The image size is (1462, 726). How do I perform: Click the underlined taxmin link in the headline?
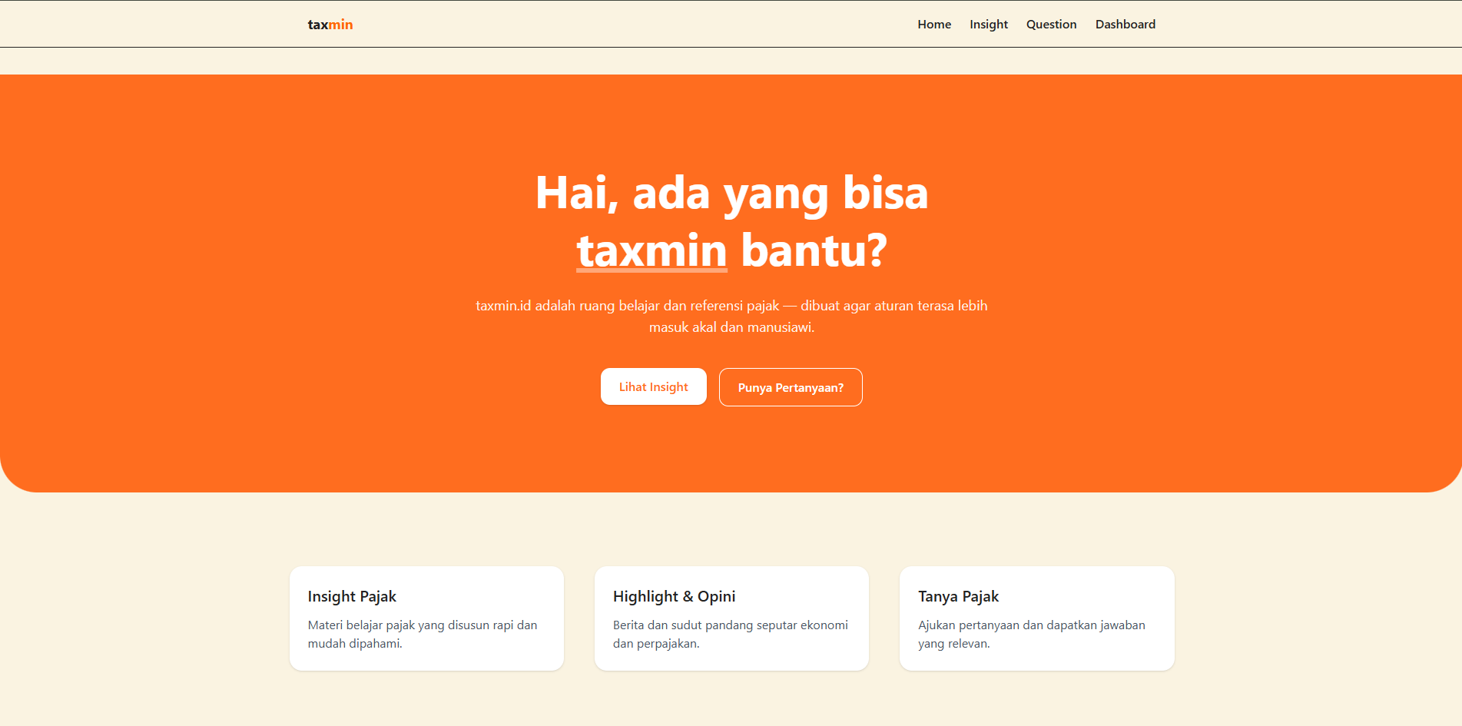tap(651, 250)
